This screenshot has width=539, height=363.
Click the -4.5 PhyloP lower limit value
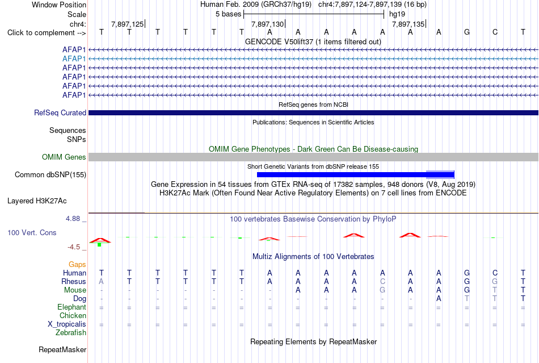tap(74, 247)
